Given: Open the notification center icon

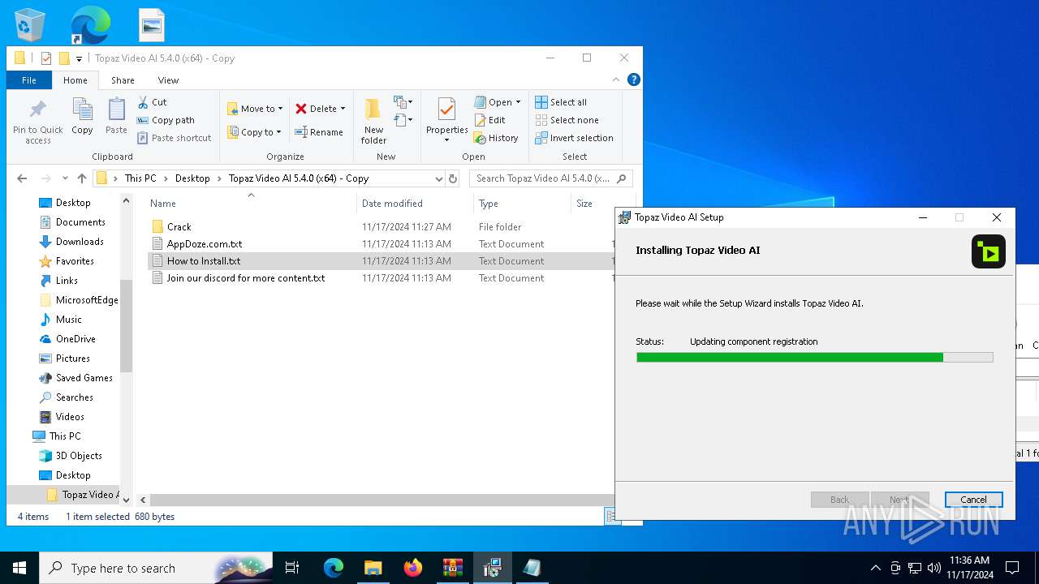Looking at the screenshot, I should point(1012,568).
